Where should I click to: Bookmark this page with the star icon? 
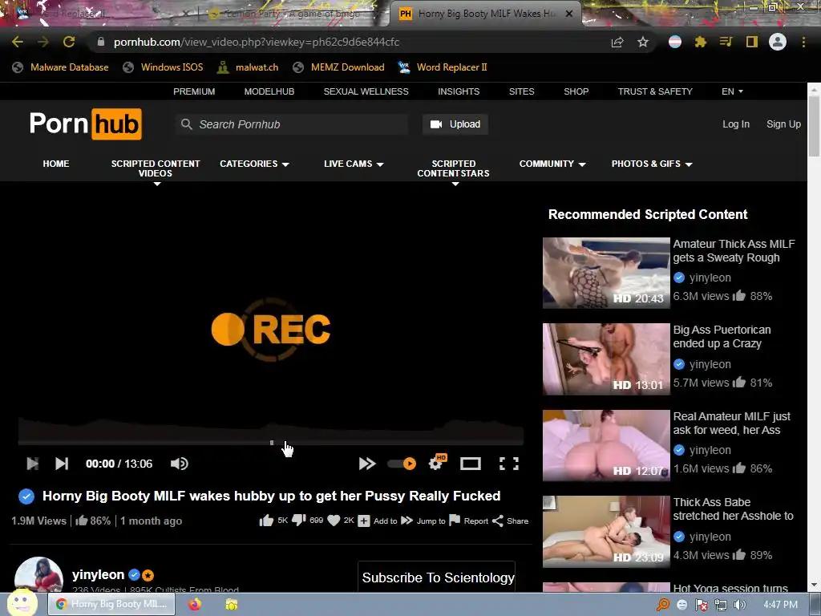click(643, 42)
